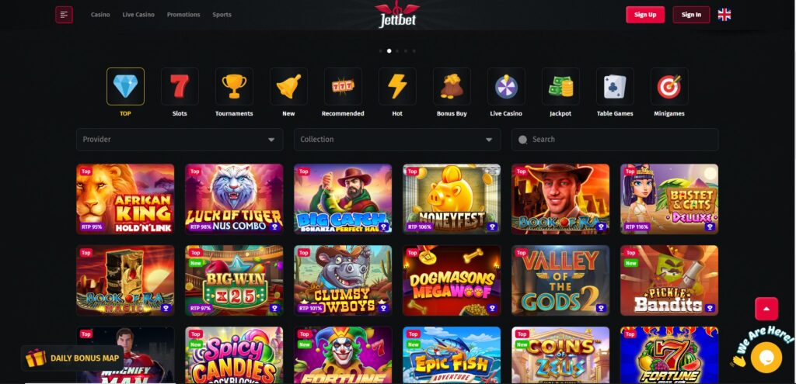Open the hamburger menu icon
Image resolution: width=796 pixels, height=384 pixels.
pos(64,15)
